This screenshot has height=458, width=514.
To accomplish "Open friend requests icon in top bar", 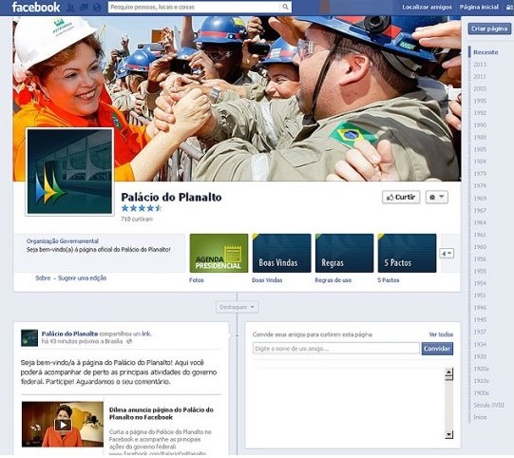I will pyautogui.click(x=71, y=7).
